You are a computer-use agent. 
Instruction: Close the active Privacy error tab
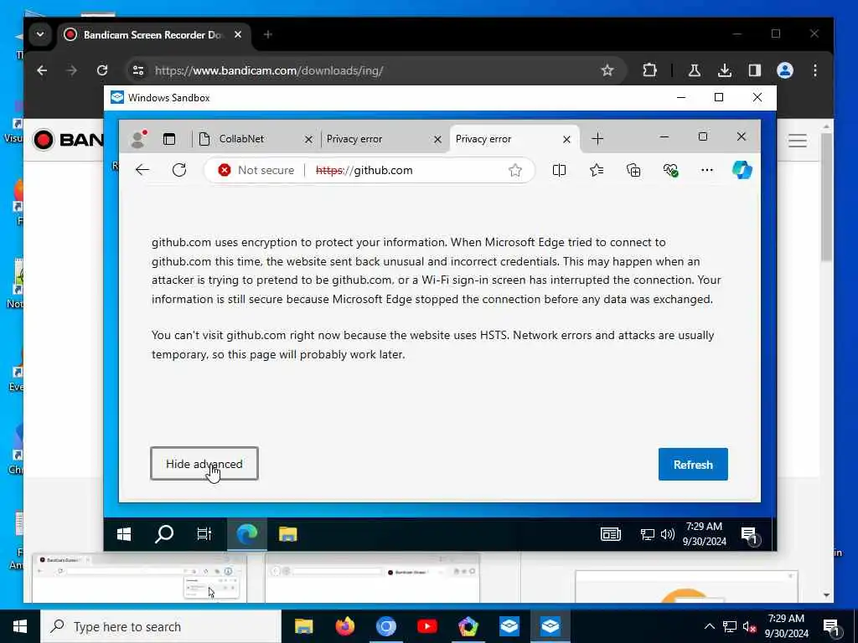click(567, 140)
